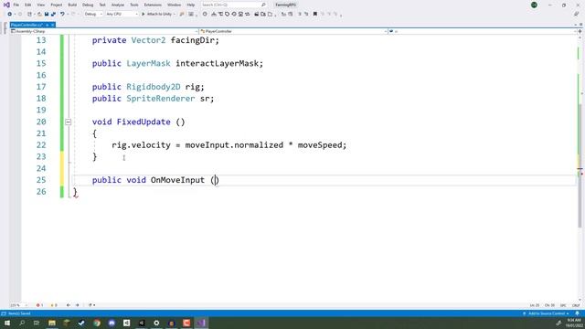The image size is (585, 329).
Task: Click the bookmark toggle toolbar icon
Action: tap(315, 15)
